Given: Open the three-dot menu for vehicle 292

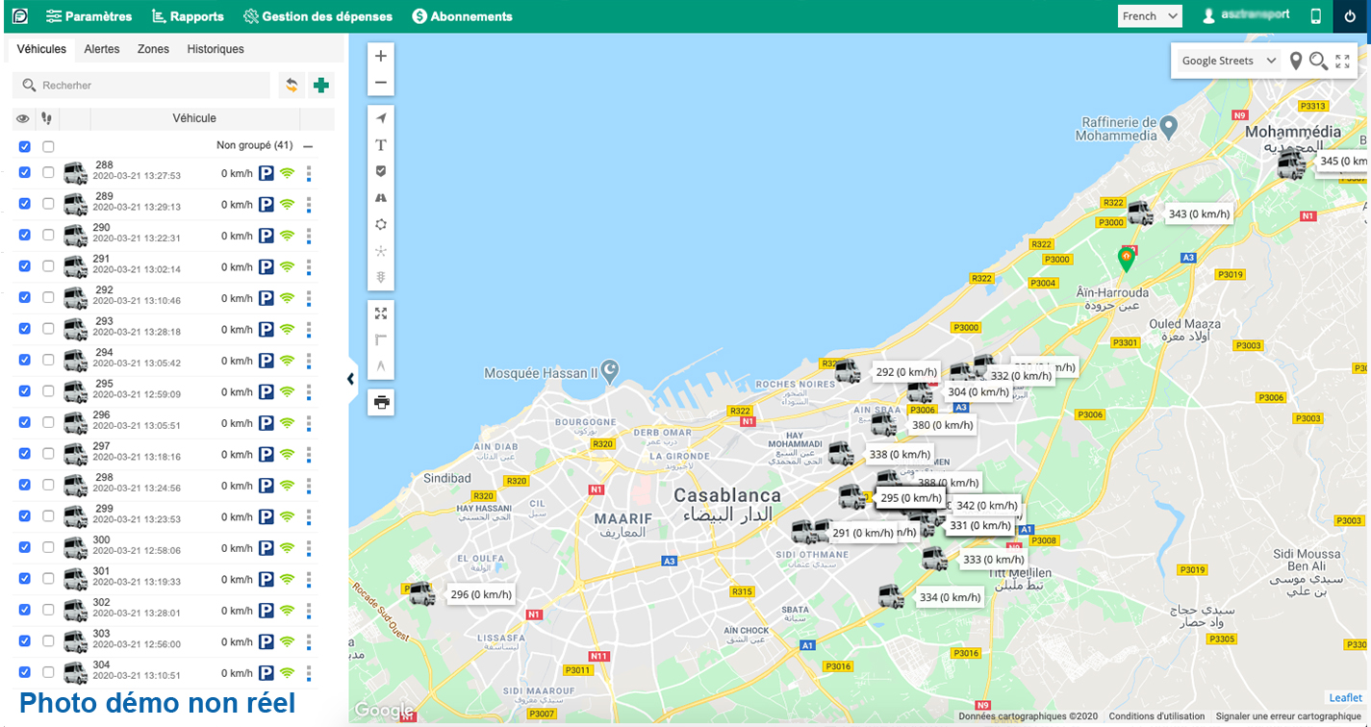Looking at the screenshot, I should click(309, 298).
